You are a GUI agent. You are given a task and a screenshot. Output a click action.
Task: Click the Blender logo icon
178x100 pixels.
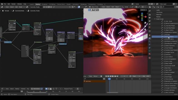click(x=2, y=4)
